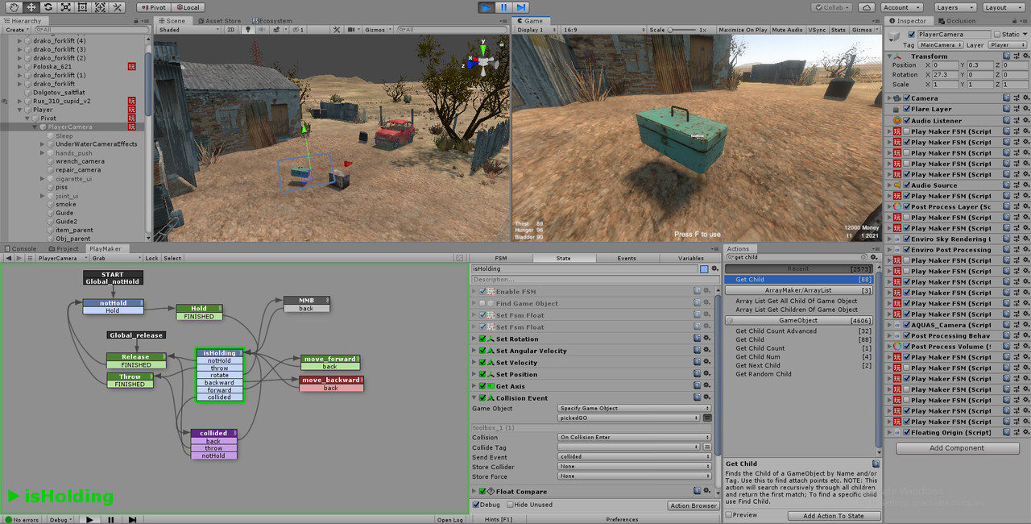The height and width of the screenshot is (524, 1031).
Task: Toggle the Static checkbox
Action: click(x=997, y=35)
